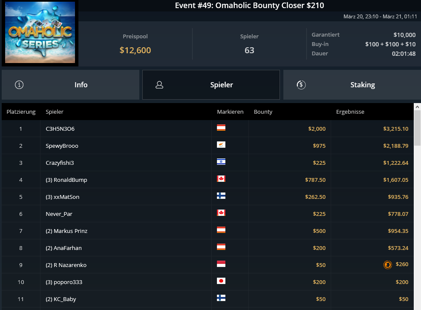Click the Austrian flag for AnaFarhan
Image resolution: width=421 pixels, height=310 pixels.
(x=221, y=247)
